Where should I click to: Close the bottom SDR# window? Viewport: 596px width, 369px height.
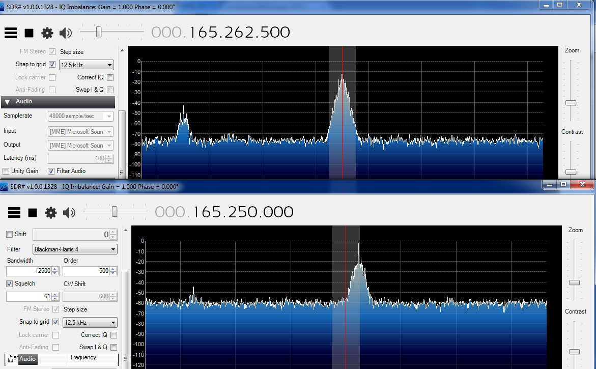[x=582, y=185]
